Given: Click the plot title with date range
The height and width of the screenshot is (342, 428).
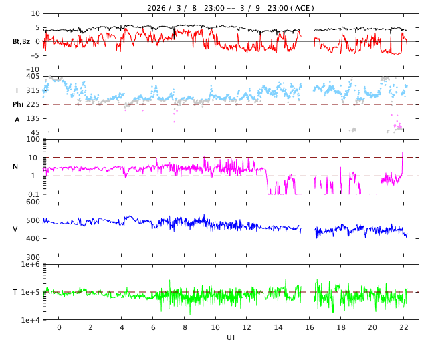Looking at the screenshot, I should 231,8.
